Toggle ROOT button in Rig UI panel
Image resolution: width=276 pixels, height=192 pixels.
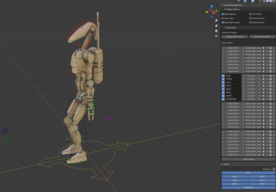[x=248, y=173]
